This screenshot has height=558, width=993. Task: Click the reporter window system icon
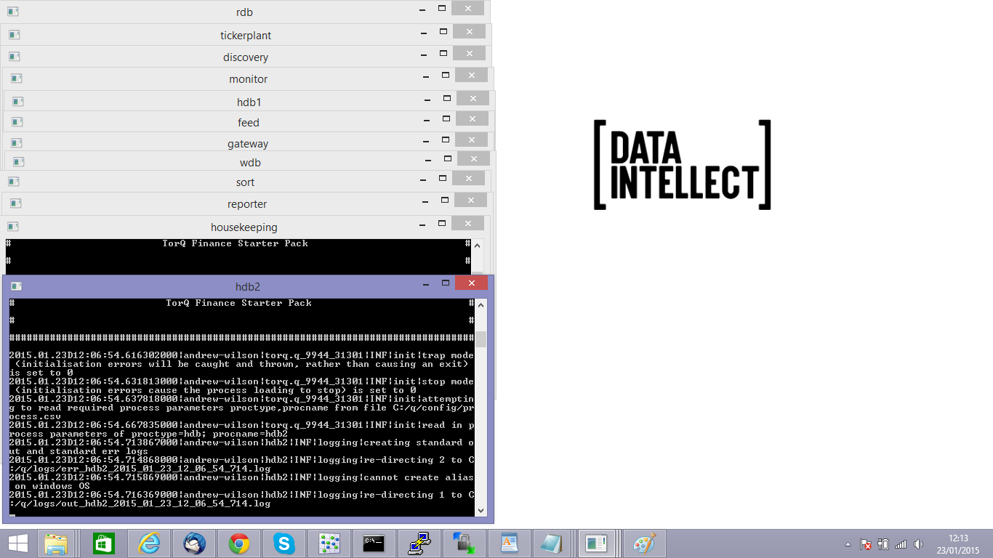15,203
